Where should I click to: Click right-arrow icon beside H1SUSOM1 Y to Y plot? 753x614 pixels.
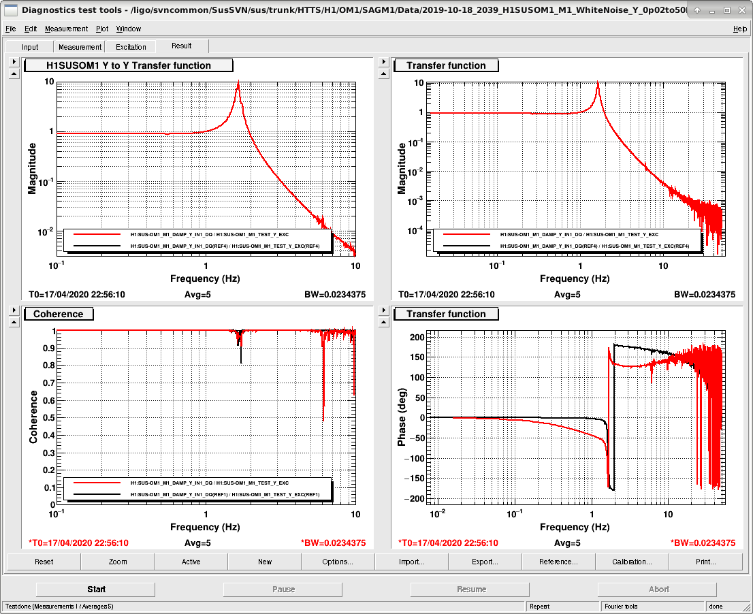click(14, 62)
